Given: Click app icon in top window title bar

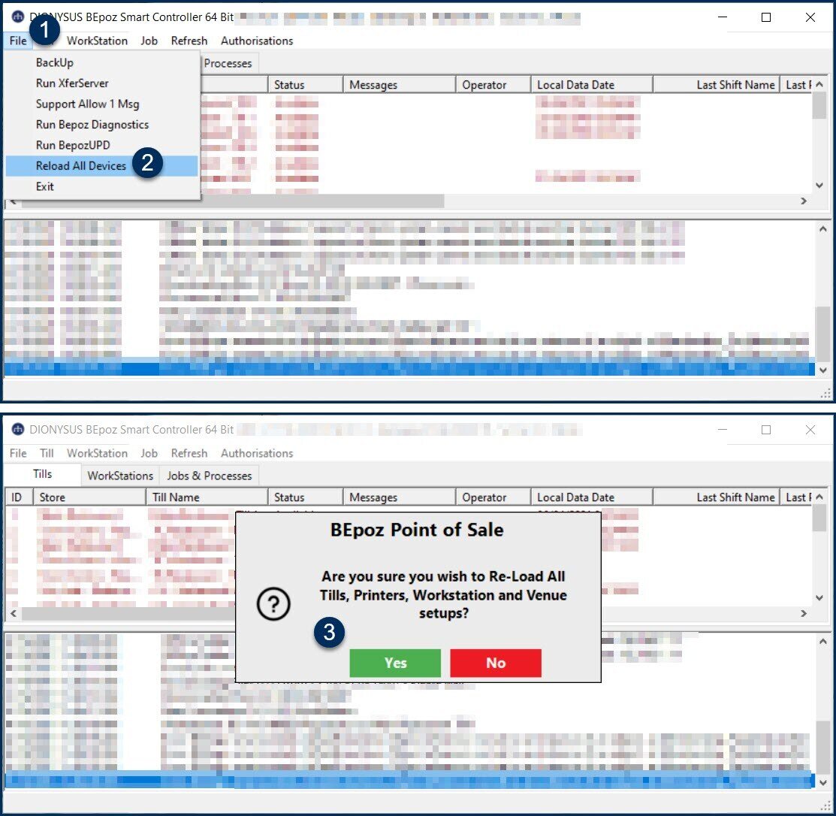Looking at the screenshot, I should pyautogui.click(x=17, y=17).
